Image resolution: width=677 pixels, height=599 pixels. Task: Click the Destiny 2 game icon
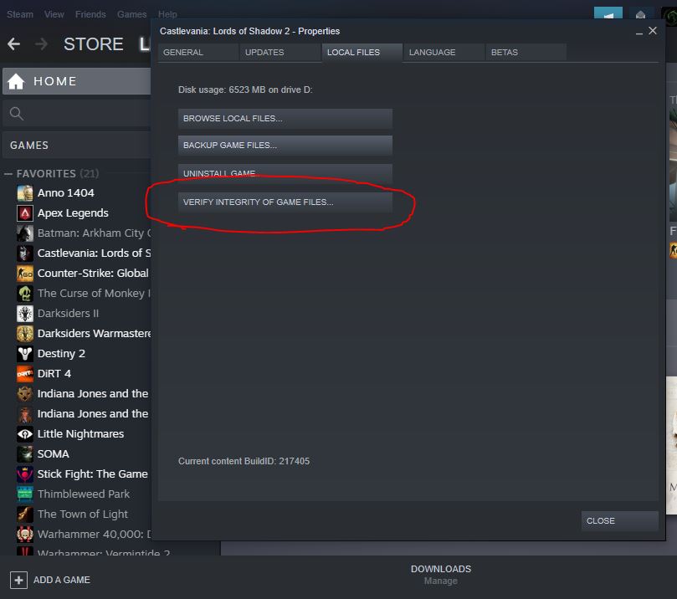coord(25,353)
